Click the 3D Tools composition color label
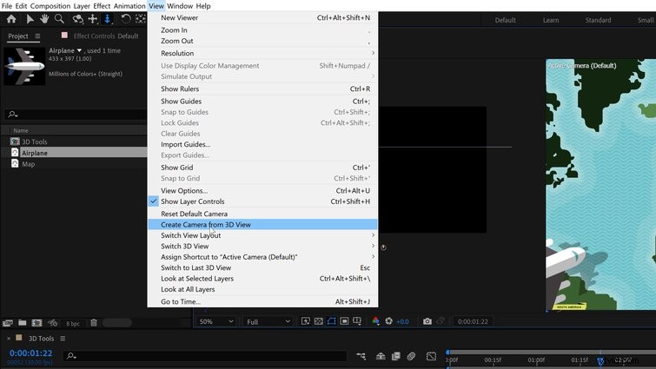This screenshot has height=369, width=656. [x=19, y=338]
